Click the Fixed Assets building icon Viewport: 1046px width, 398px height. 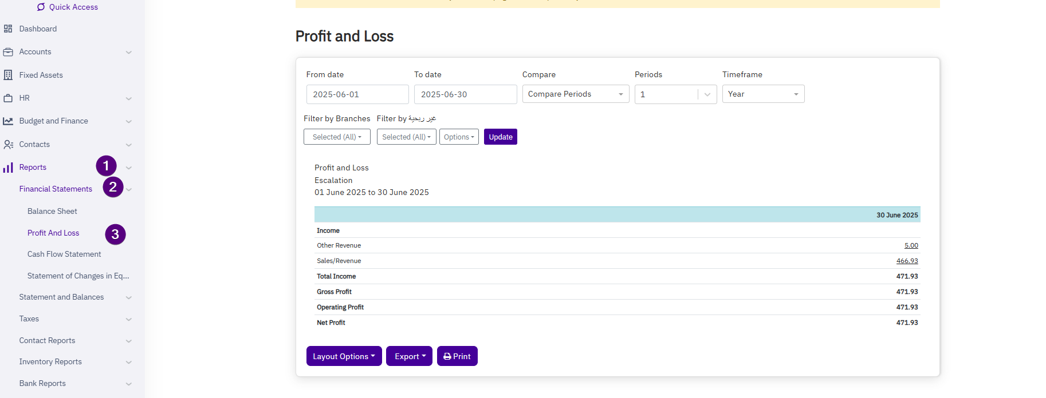8,75
